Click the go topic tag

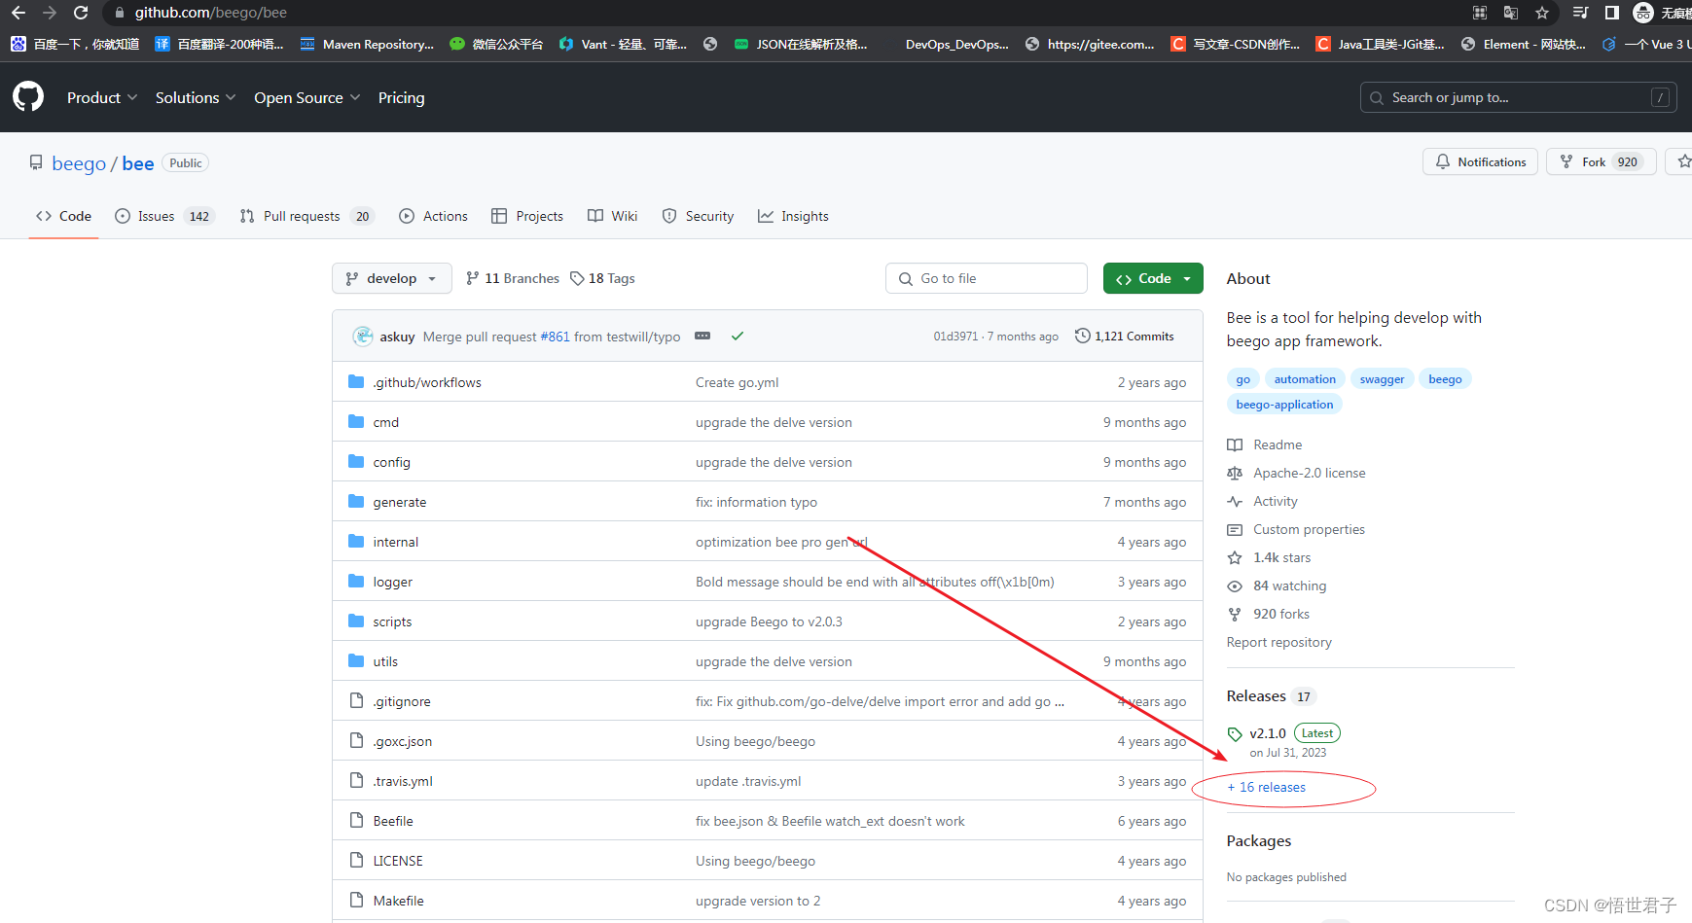tap(1243, 379)
